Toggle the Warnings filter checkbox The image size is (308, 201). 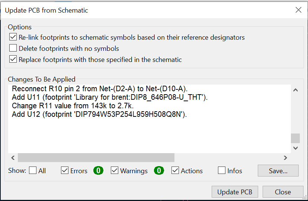click(115, 171)
